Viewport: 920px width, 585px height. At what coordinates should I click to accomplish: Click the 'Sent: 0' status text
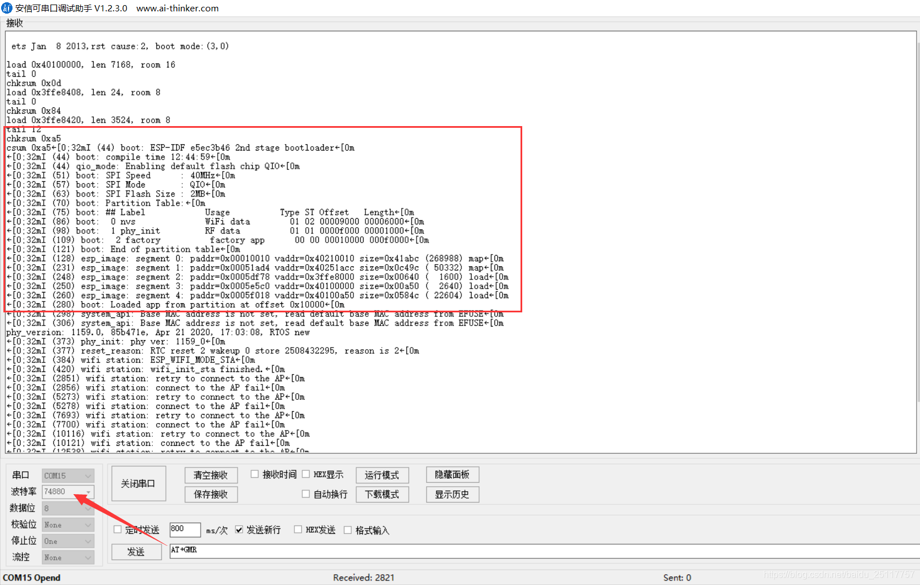677,578
